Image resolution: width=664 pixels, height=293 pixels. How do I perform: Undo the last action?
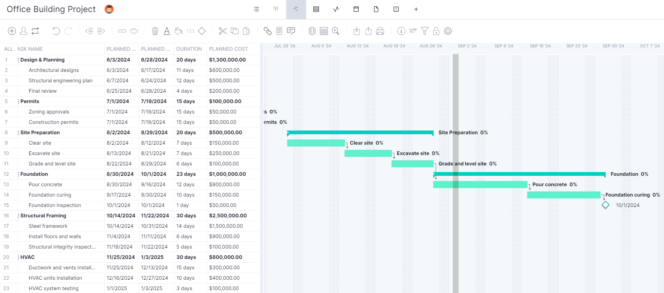click(56, 31)
